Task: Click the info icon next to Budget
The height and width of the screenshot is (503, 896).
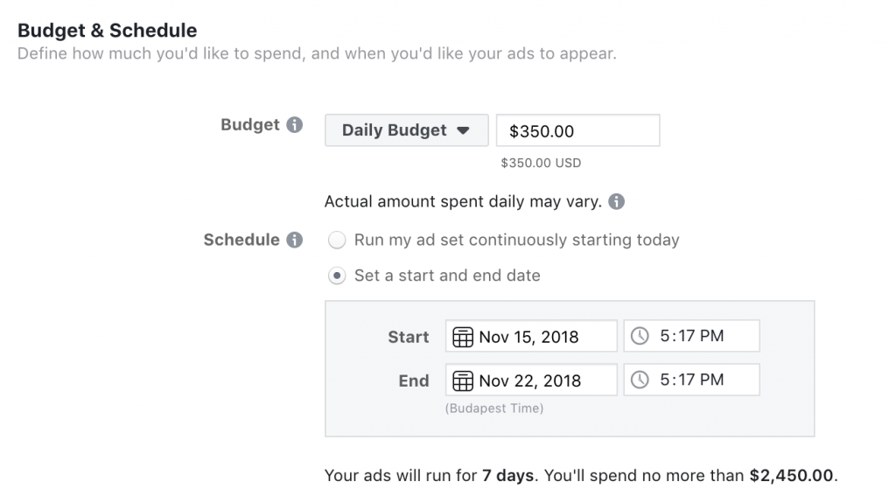Action: point(294,124)
